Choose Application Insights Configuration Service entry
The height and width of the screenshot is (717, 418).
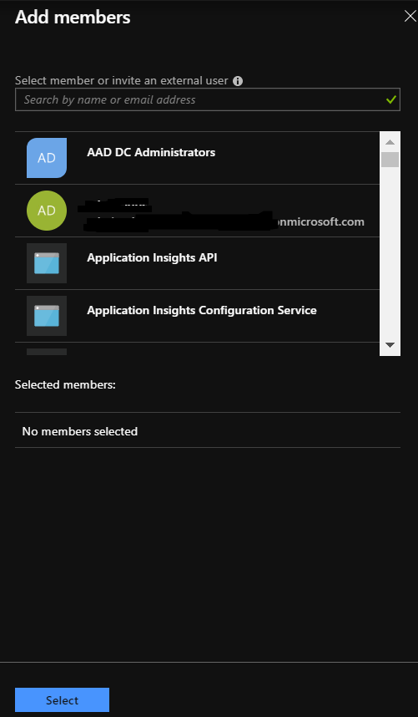(197, 316)
